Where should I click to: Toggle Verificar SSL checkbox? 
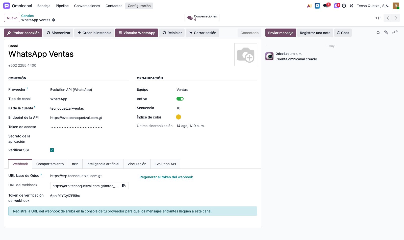tap(52, 150)
